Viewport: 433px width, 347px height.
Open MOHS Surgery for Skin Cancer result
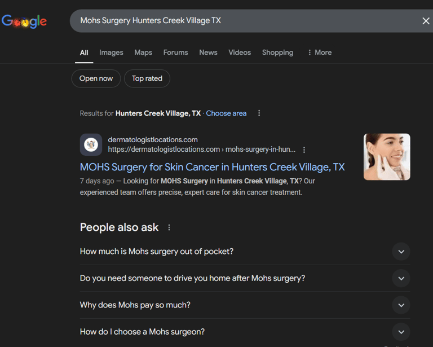pyautogui.click(x=213, y=167)
